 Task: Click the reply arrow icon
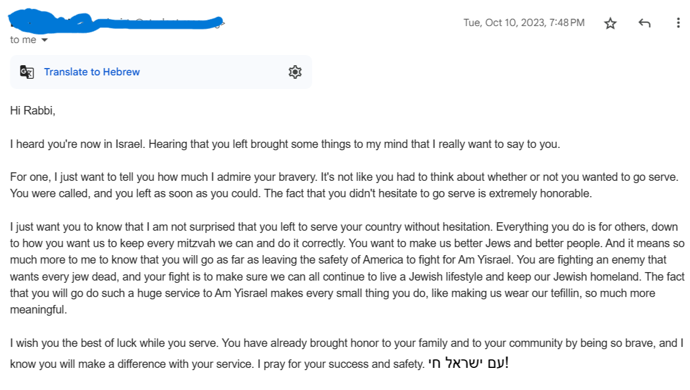pos(644,23)
